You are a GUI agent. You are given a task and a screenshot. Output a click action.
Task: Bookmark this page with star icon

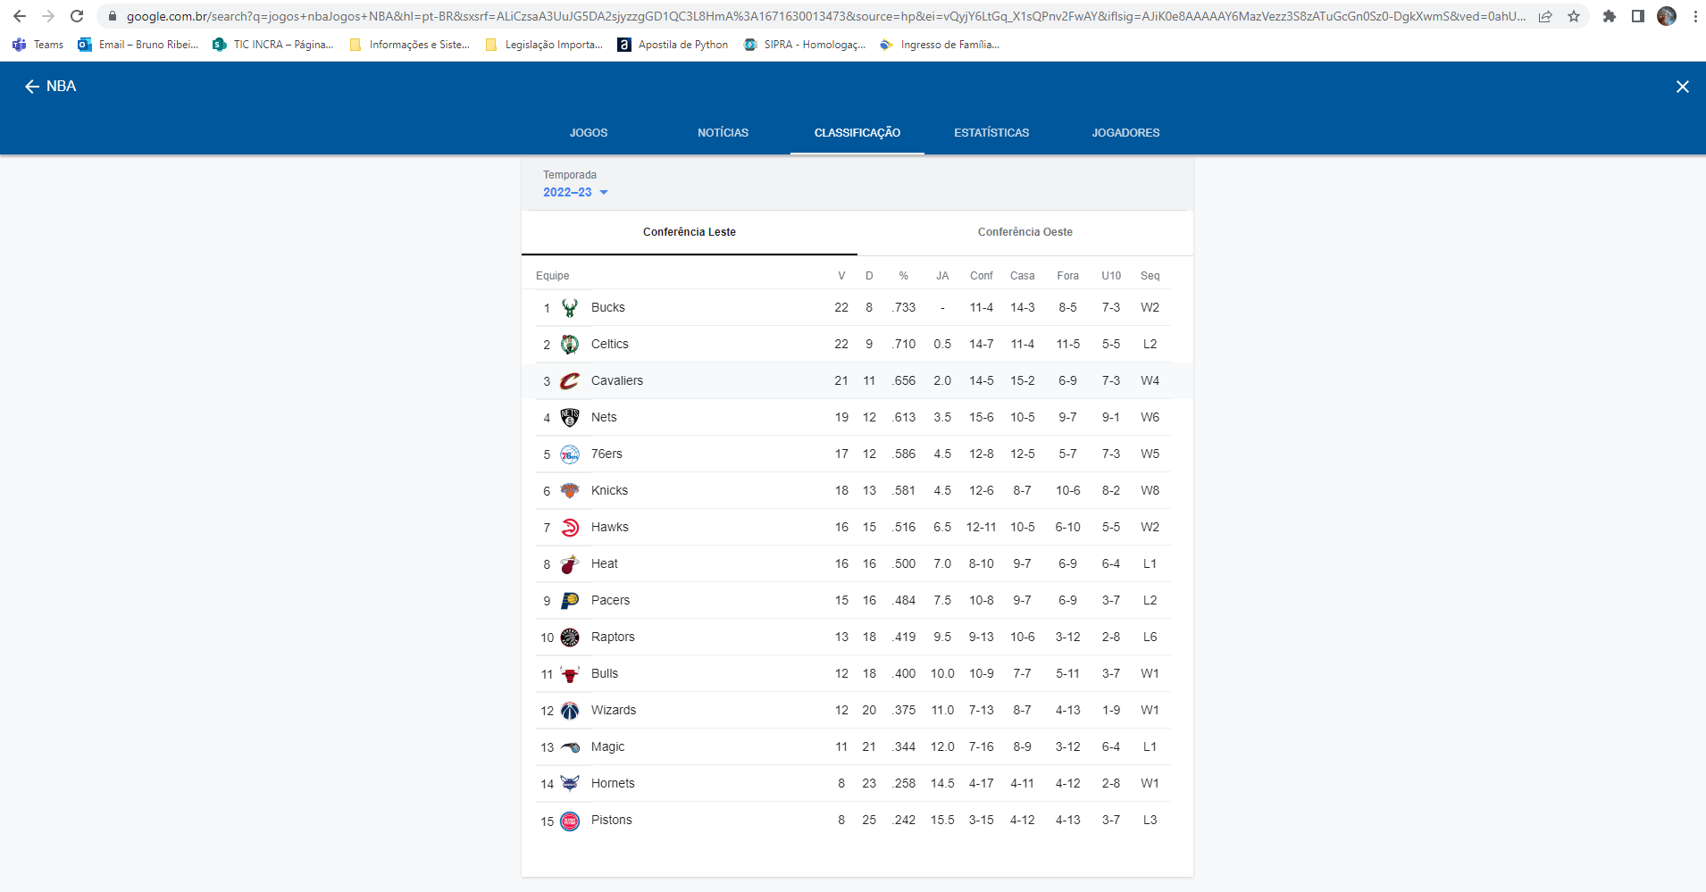(1574, 16)
